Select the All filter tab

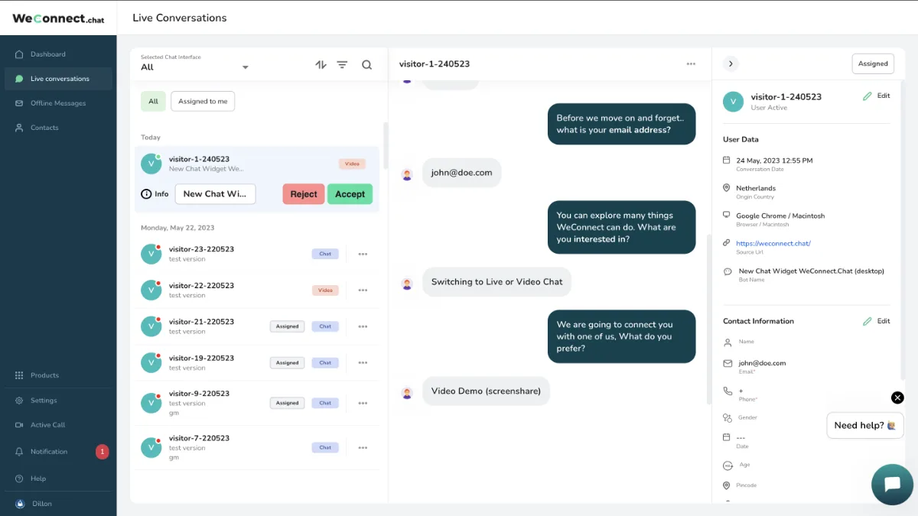[x=153, y=101]
